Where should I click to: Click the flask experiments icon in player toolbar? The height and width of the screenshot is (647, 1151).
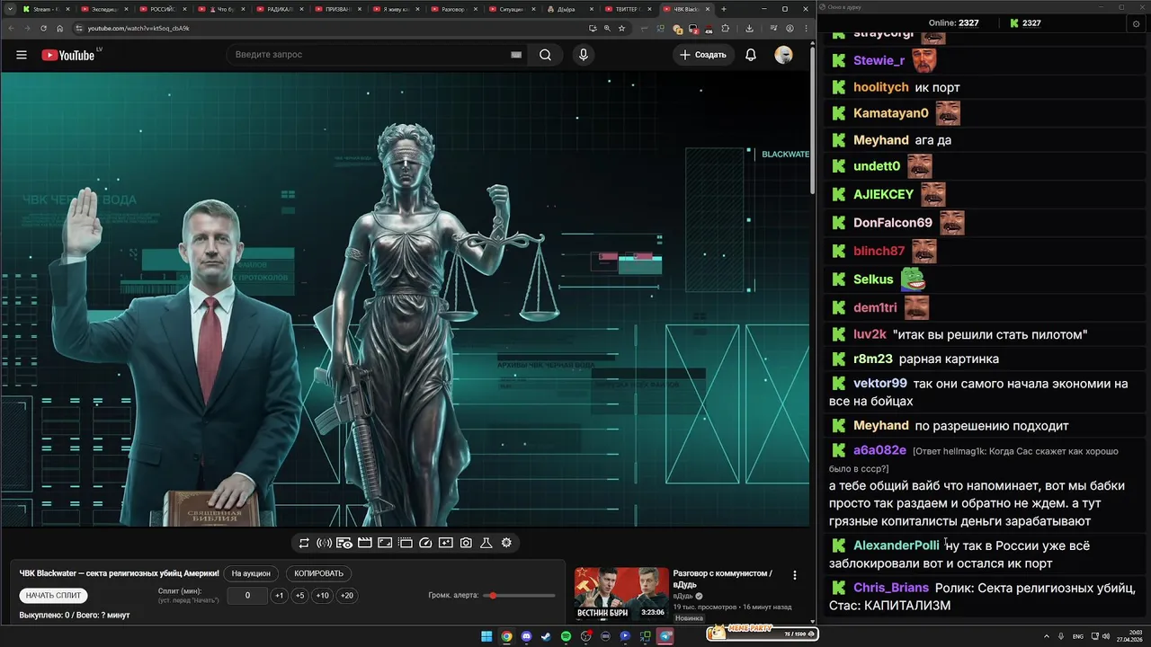486,543
